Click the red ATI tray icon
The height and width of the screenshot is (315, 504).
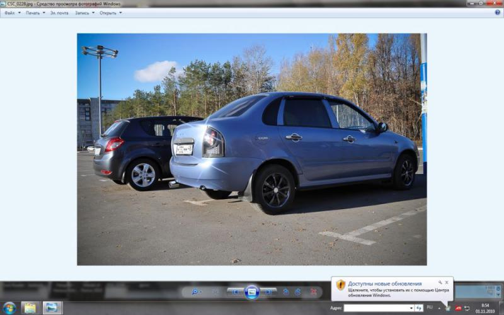[459, 308]
